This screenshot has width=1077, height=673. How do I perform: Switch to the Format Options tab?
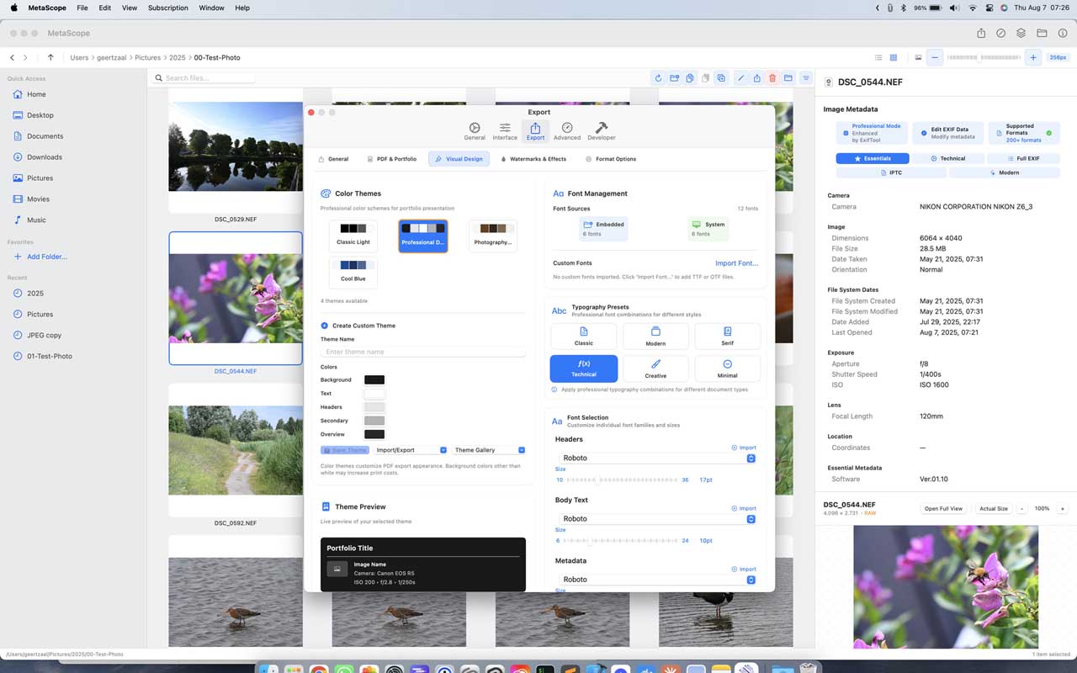pos(611,159)
